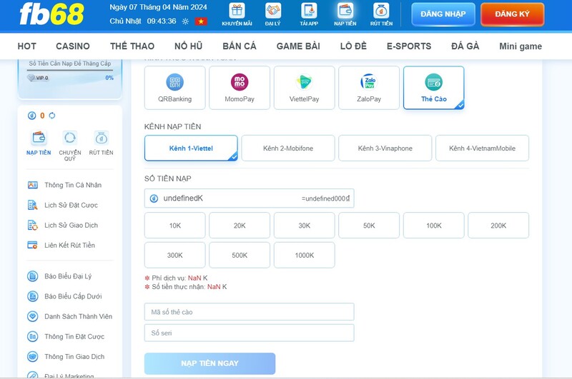The image size is (572, 379).
Task: Select MomoPay payment method
Action: point(240,88)
